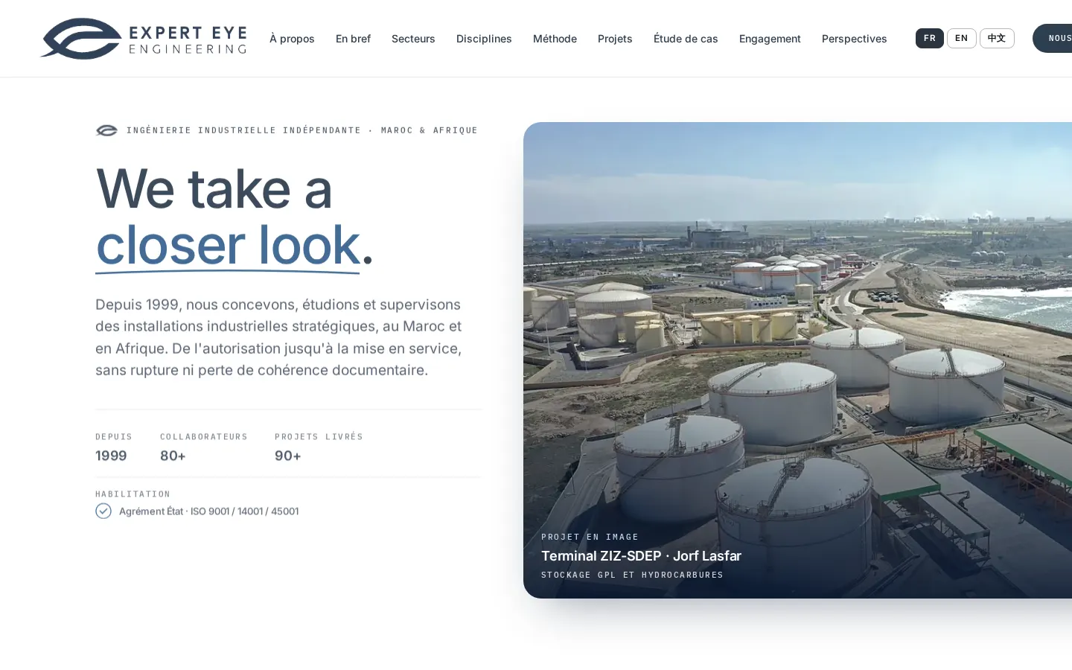
Task: Click the partially visible NOUS button
Action: [1053, 38]
